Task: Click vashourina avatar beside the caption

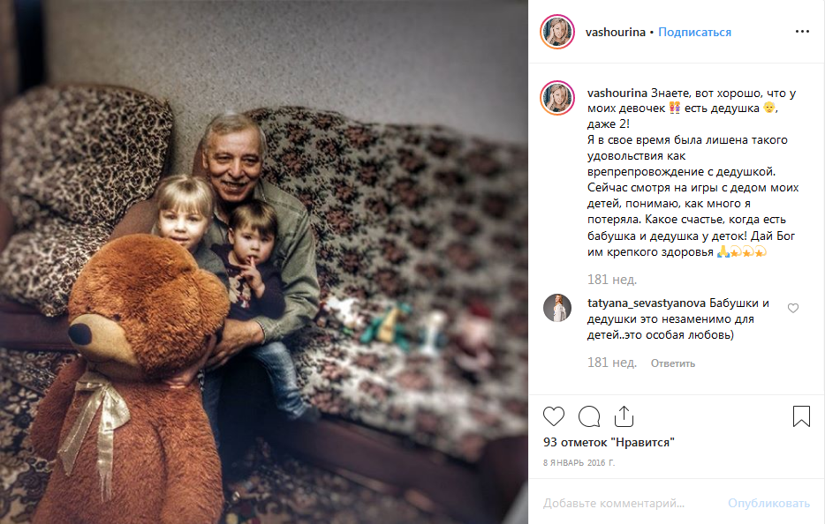Action: (557, 98)
